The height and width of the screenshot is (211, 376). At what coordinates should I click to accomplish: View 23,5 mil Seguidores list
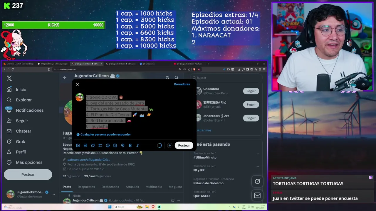click(x=98, y=176)
